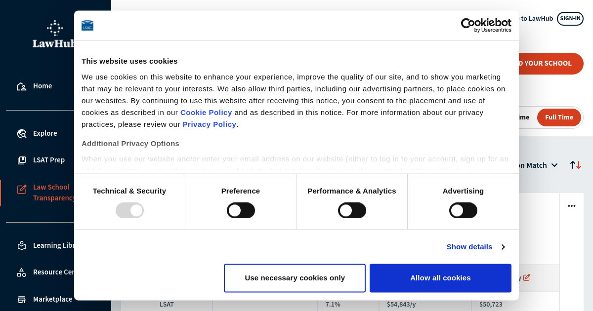593x311 pixels.
Task: Select the Full Time tab
Action: tap(559, 117)
